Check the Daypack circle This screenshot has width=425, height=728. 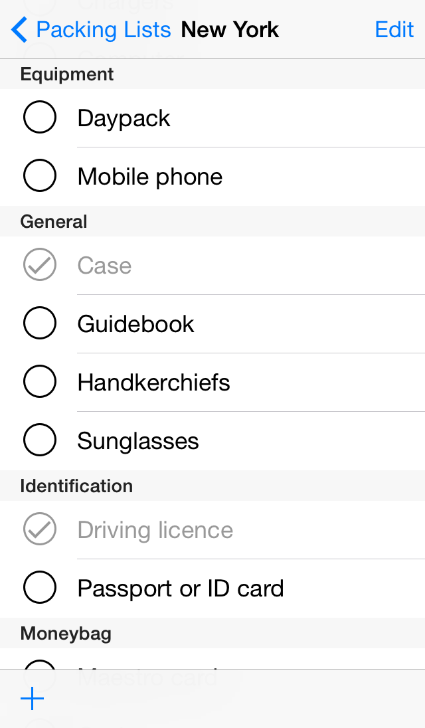click(40, 118)
